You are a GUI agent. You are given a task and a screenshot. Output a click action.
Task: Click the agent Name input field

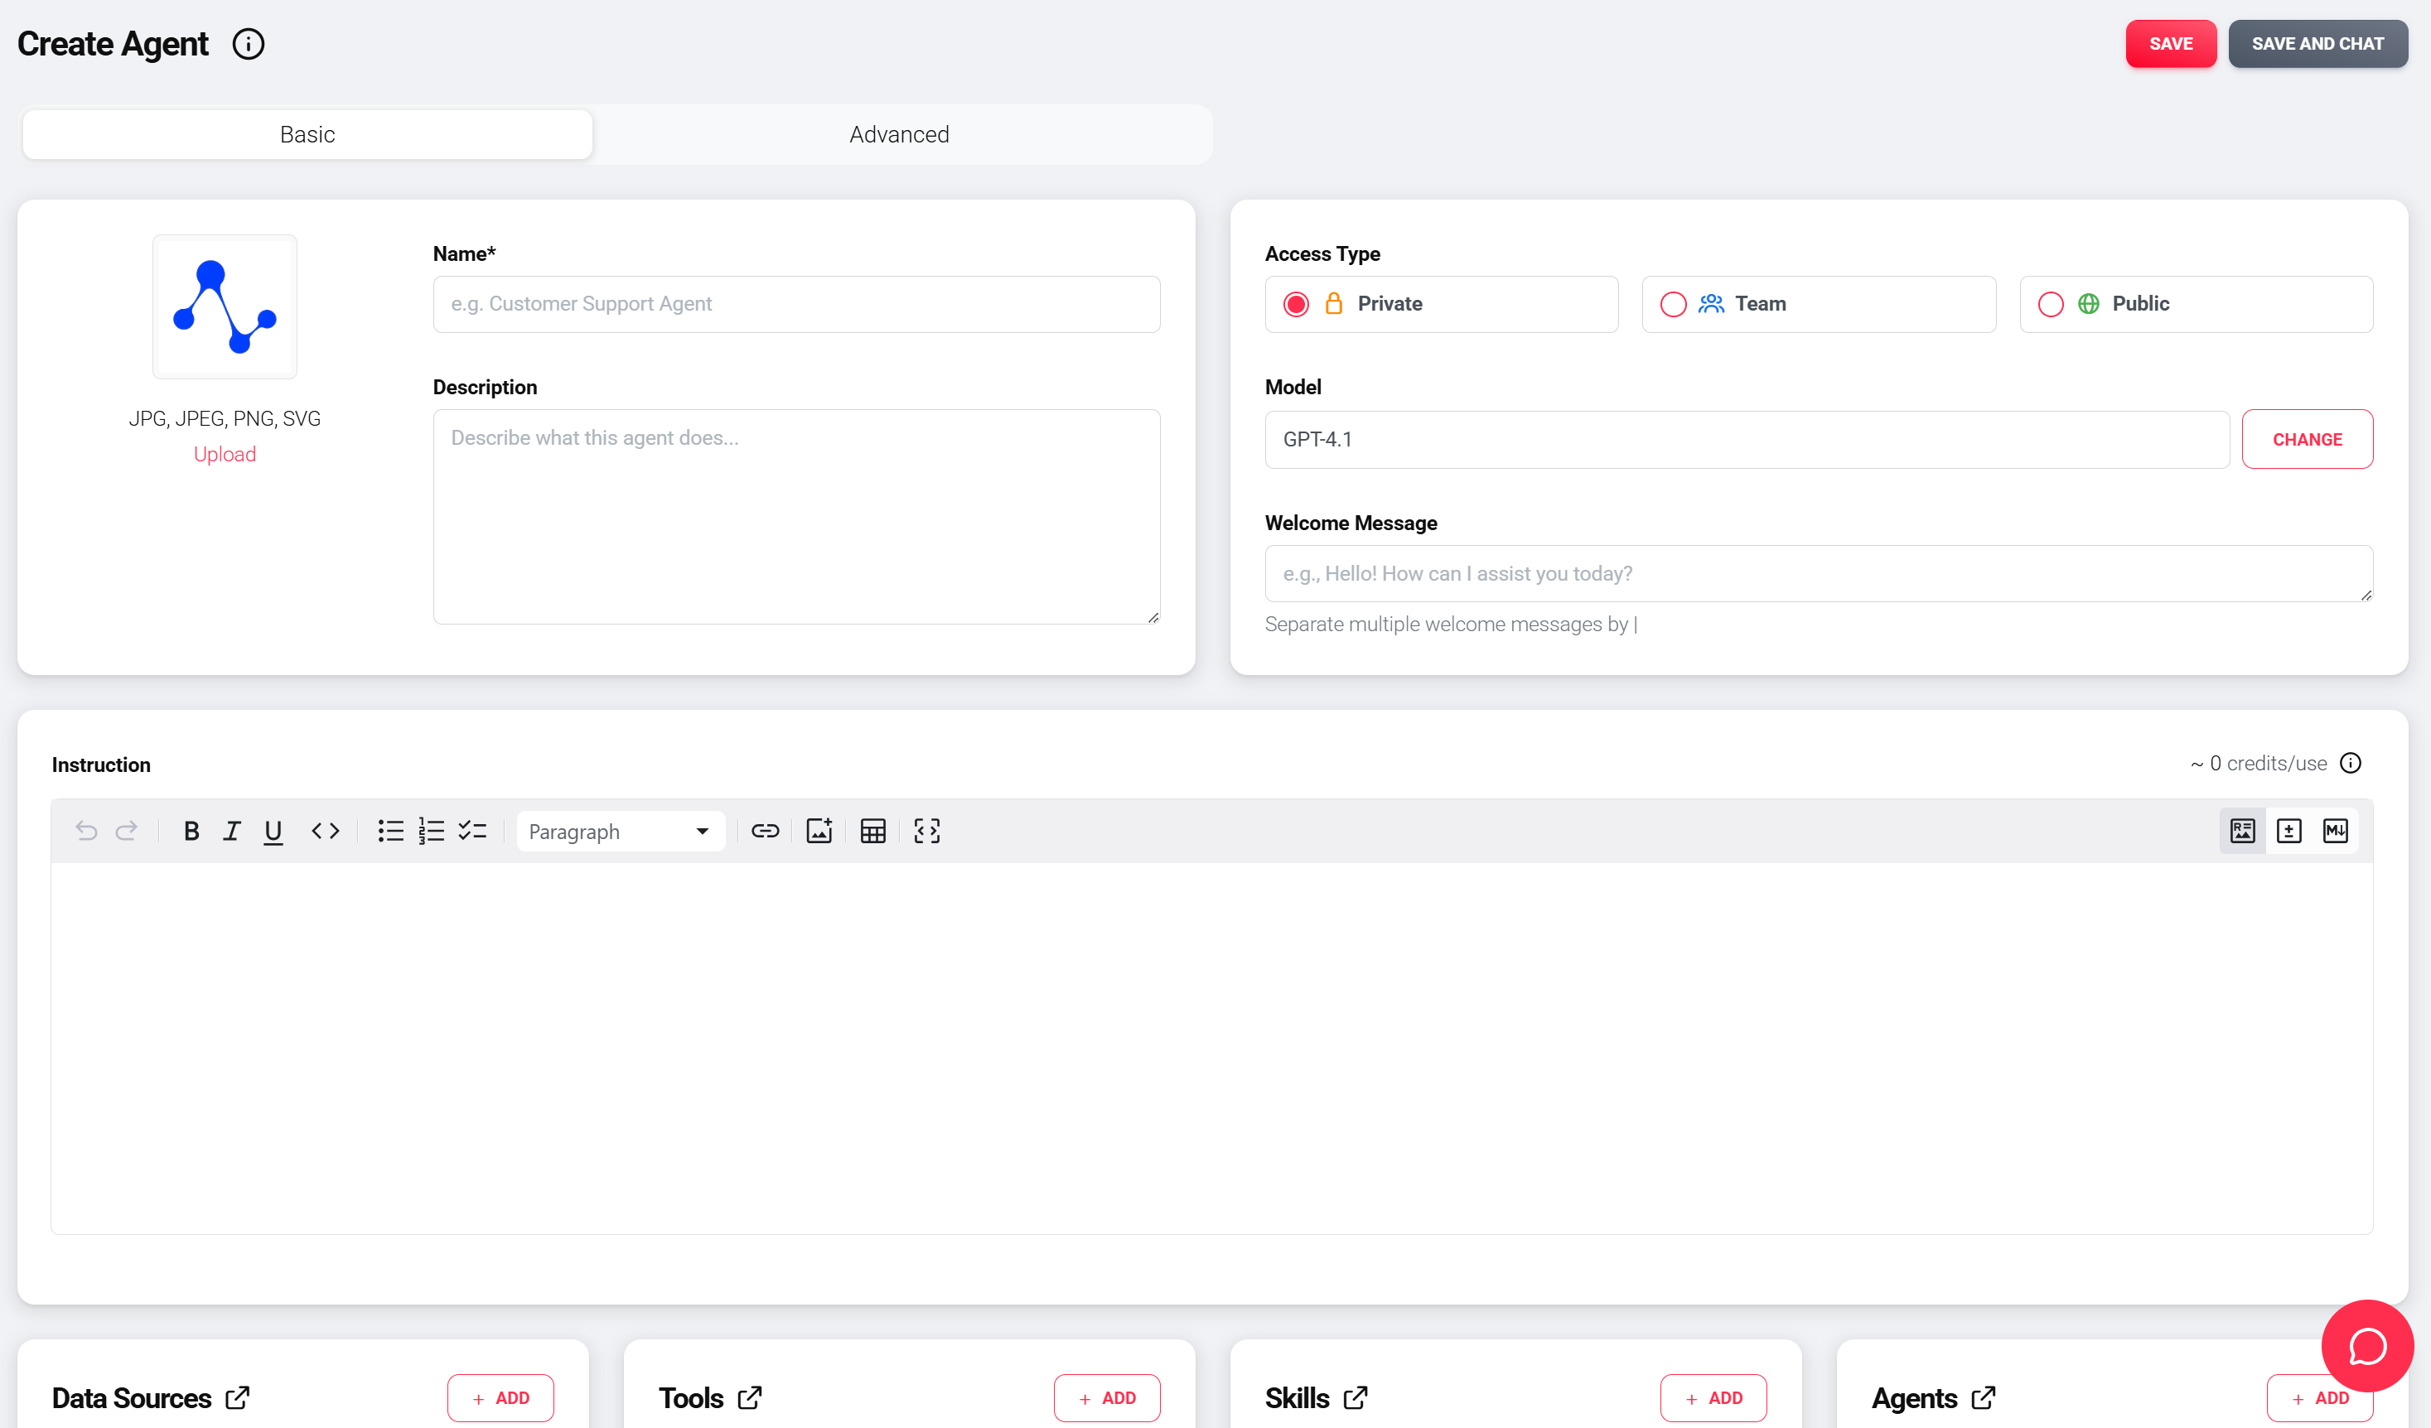click(796, 305)
